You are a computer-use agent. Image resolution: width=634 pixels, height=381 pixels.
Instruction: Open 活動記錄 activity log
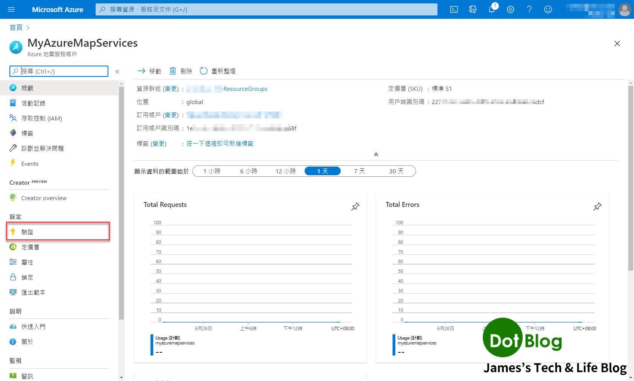[x=33, y=103]
